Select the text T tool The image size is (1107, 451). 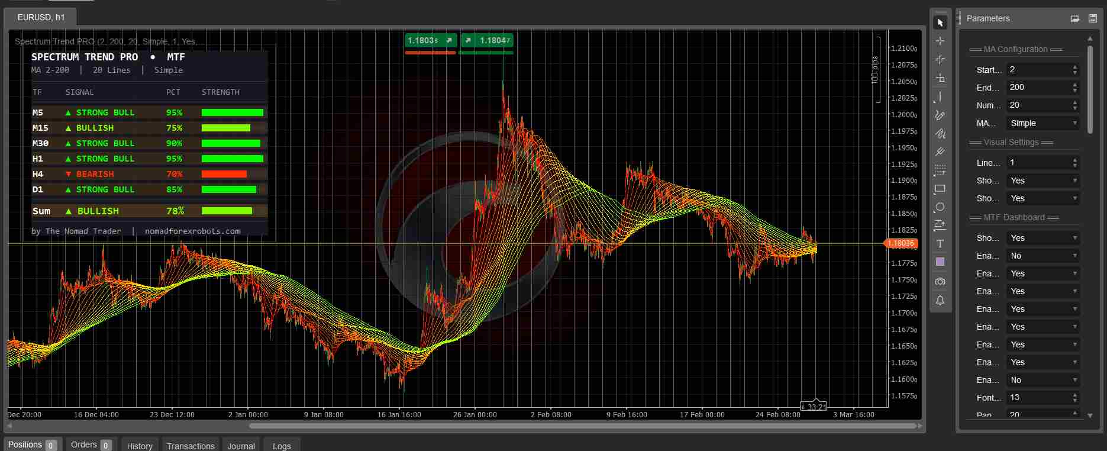(x=940, y=244)
